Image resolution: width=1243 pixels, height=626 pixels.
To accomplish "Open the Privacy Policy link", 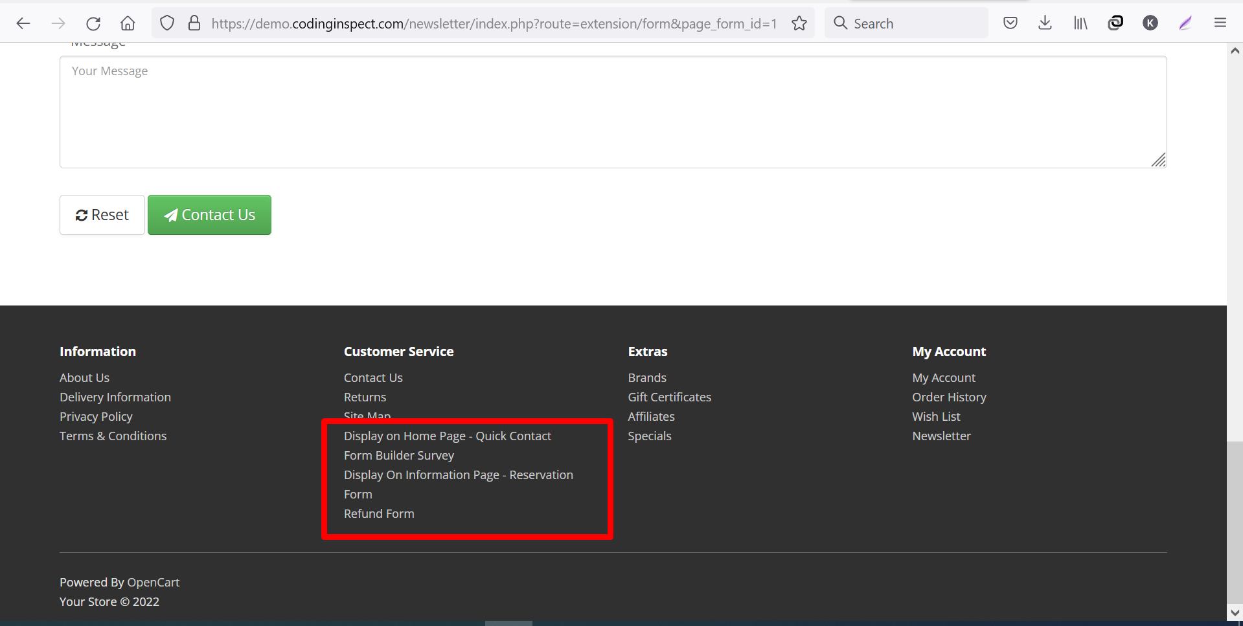I will (96, 416).
